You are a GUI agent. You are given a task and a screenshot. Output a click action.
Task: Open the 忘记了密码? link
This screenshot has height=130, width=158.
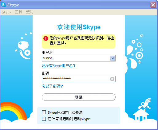(52, 86)
